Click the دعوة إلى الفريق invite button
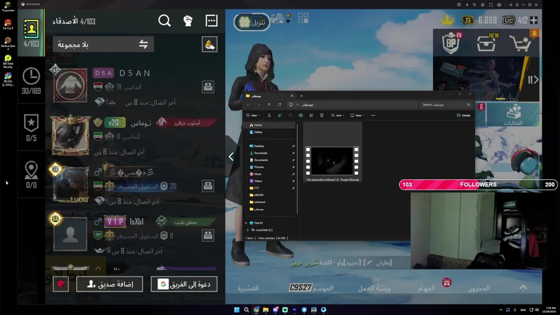 (184, 284)
